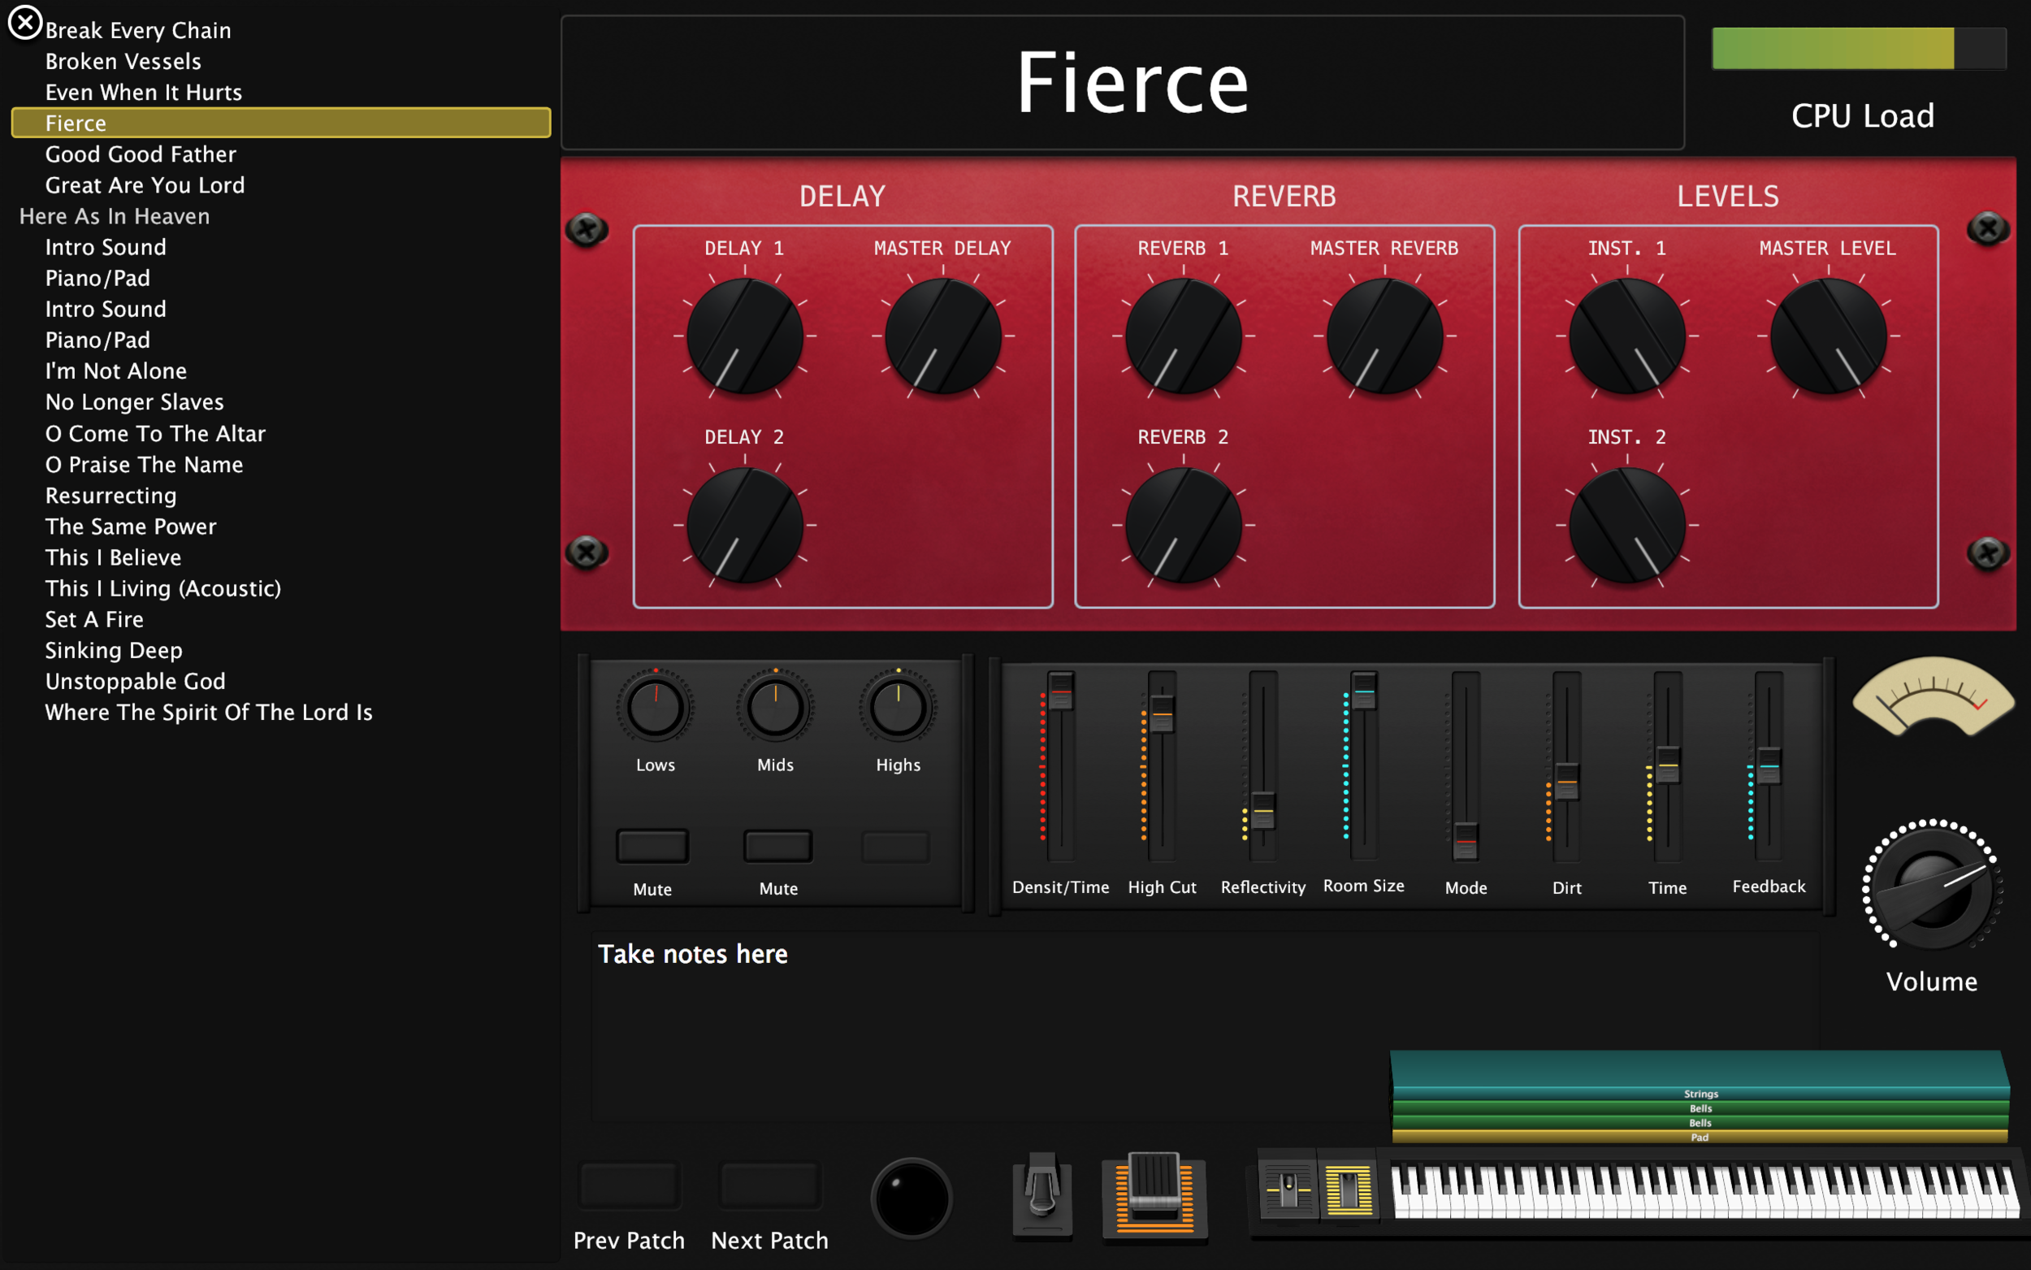Toggle the unlabeled button under Highs
This screenshot has height=1270, width=2031.
click(x=895, y=847)
